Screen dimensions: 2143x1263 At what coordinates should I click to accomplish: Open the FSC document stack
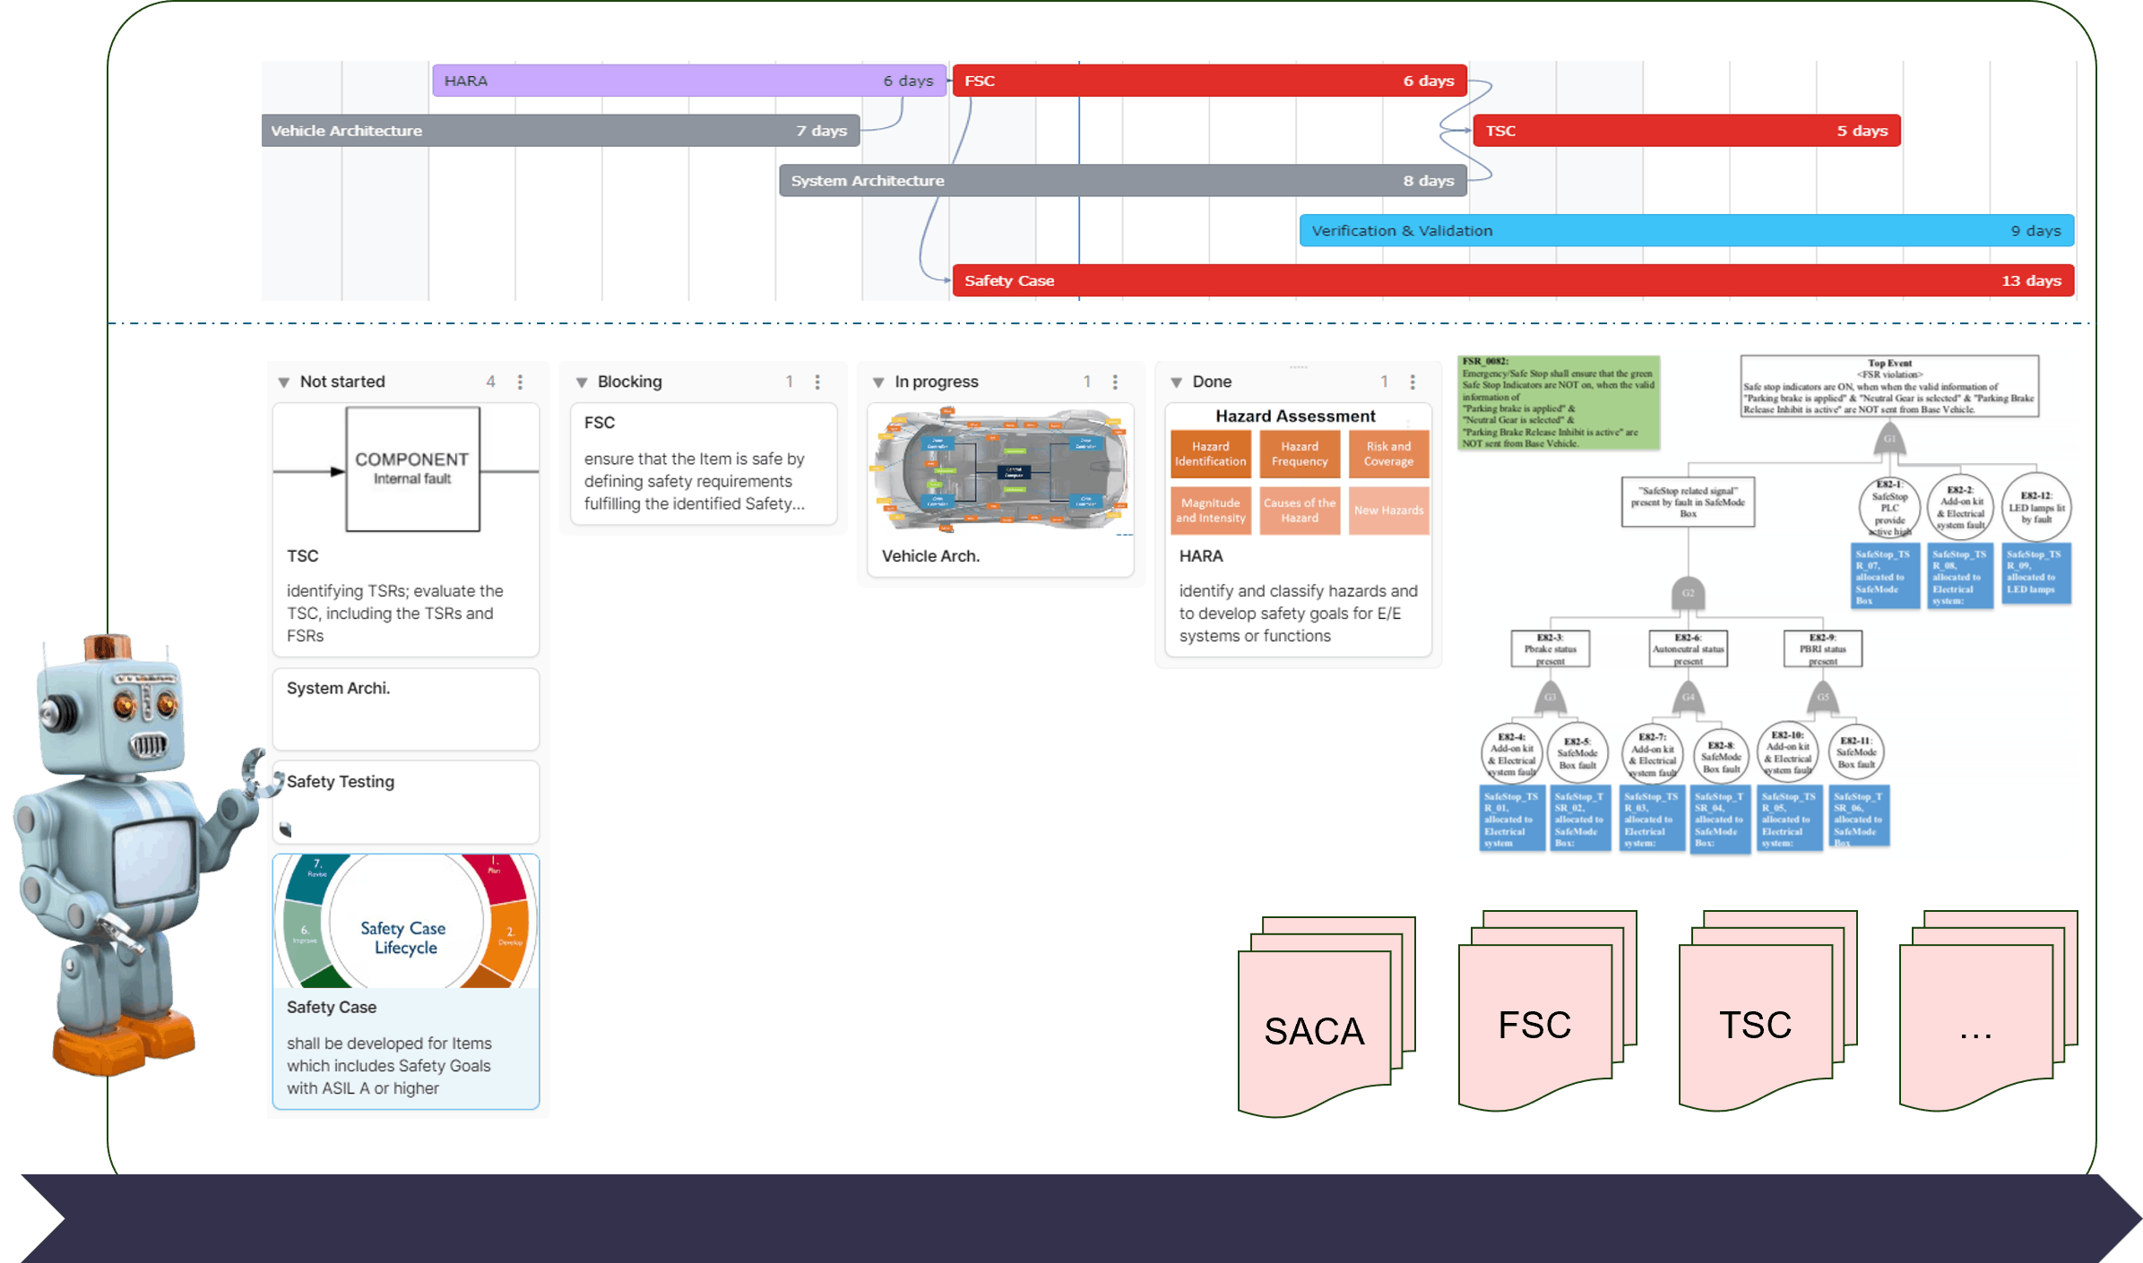click(x=1548, y=1012)
